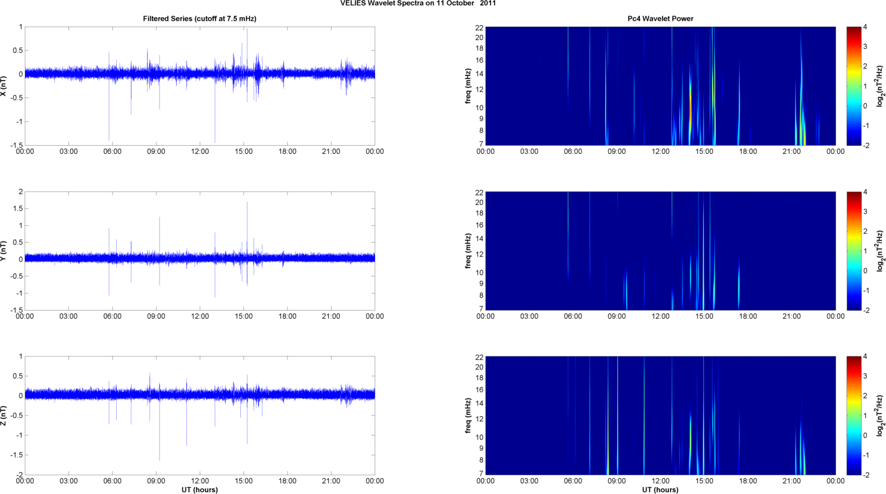Viewport: 886px width, 494px height.
Task: Select the bottom (Z) Pc4 wavelet spectrogram
Action: [660, 416]
